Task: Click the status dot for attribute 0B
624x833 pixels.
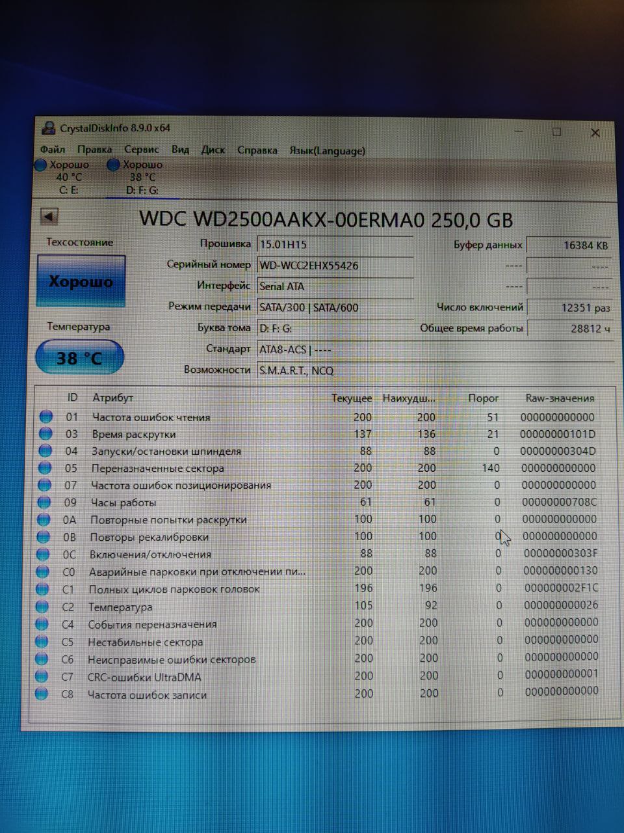Action: (x=44, y=537)
